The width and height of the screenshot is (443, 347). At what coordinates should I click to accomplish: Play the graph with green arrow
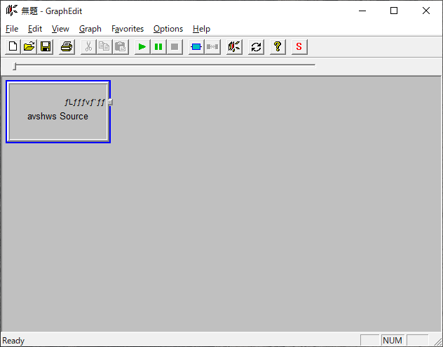(x=142, y=46)
